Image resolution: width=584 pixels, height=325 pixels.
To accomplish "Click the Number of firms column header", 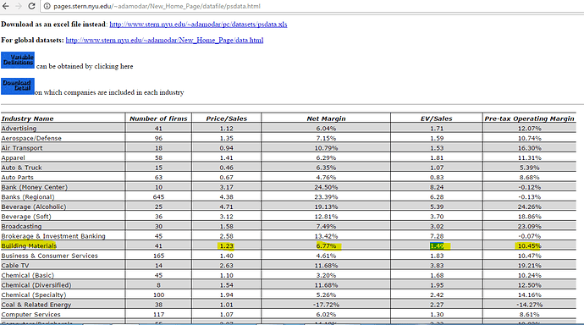I will [x=158, y=118].
